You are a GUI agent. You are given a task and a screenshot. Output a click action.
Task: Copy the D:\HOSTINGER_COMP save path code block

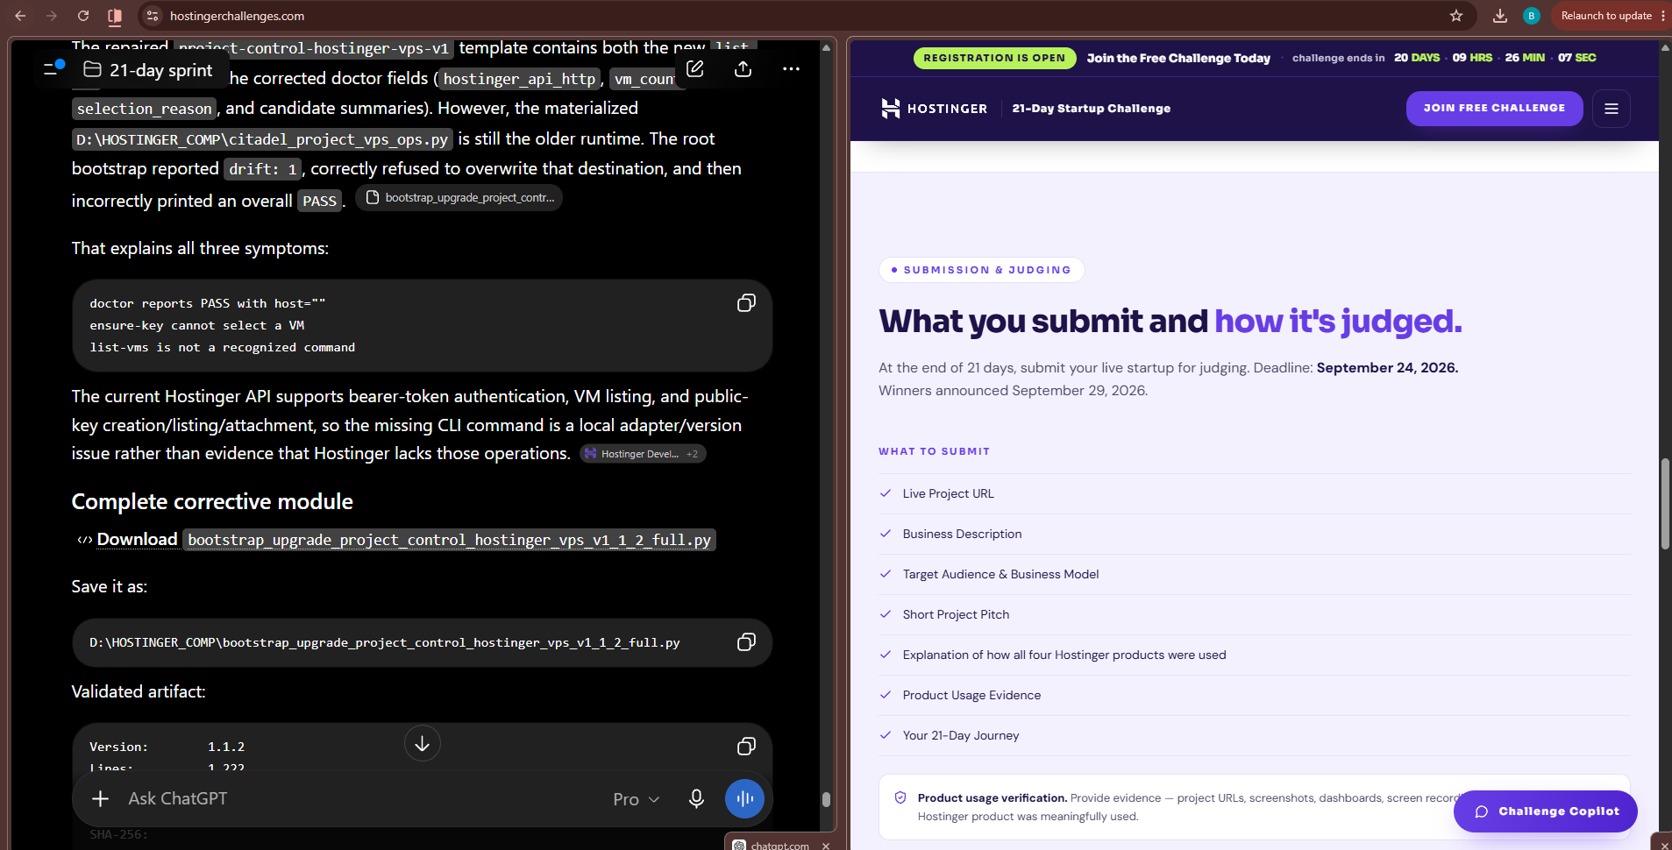tap(746, 642)
